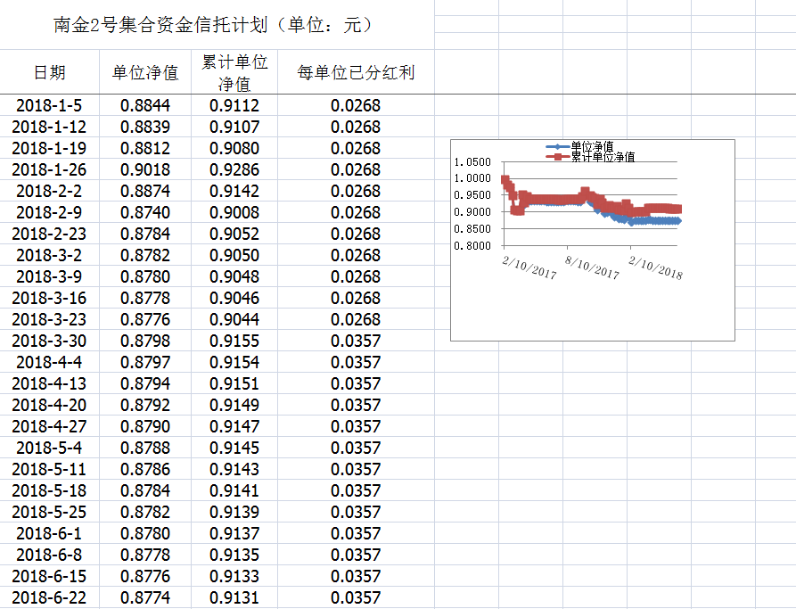The width and height of the screenshot is (796, 609).
Task: Select the dividend cell in the 2018-3-30 row
Action: (356, 341)
